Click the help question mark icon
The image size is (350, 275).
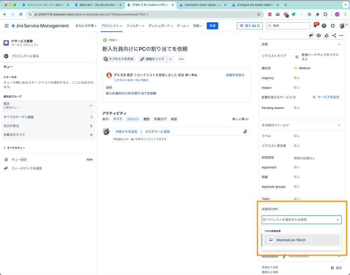click(324, 26)
